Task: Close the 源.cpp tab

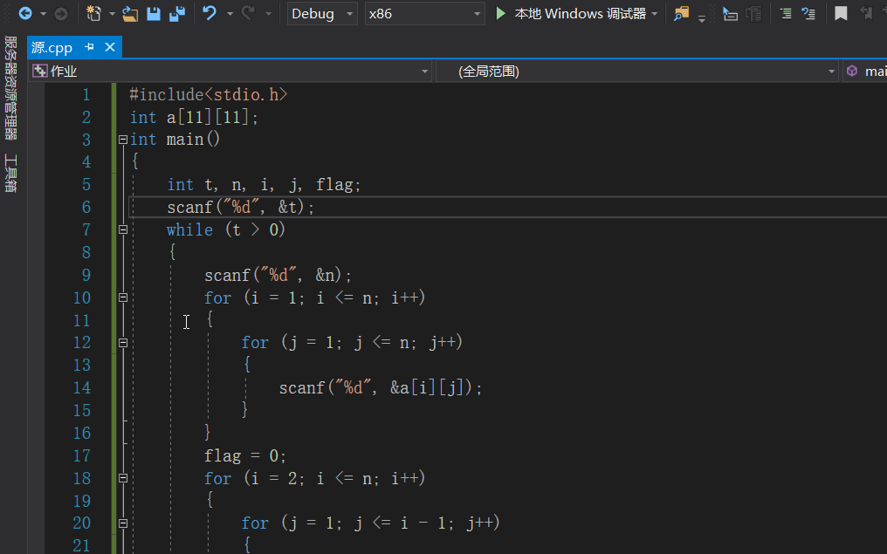Action: pyautogui.click(x=110, y=47)
